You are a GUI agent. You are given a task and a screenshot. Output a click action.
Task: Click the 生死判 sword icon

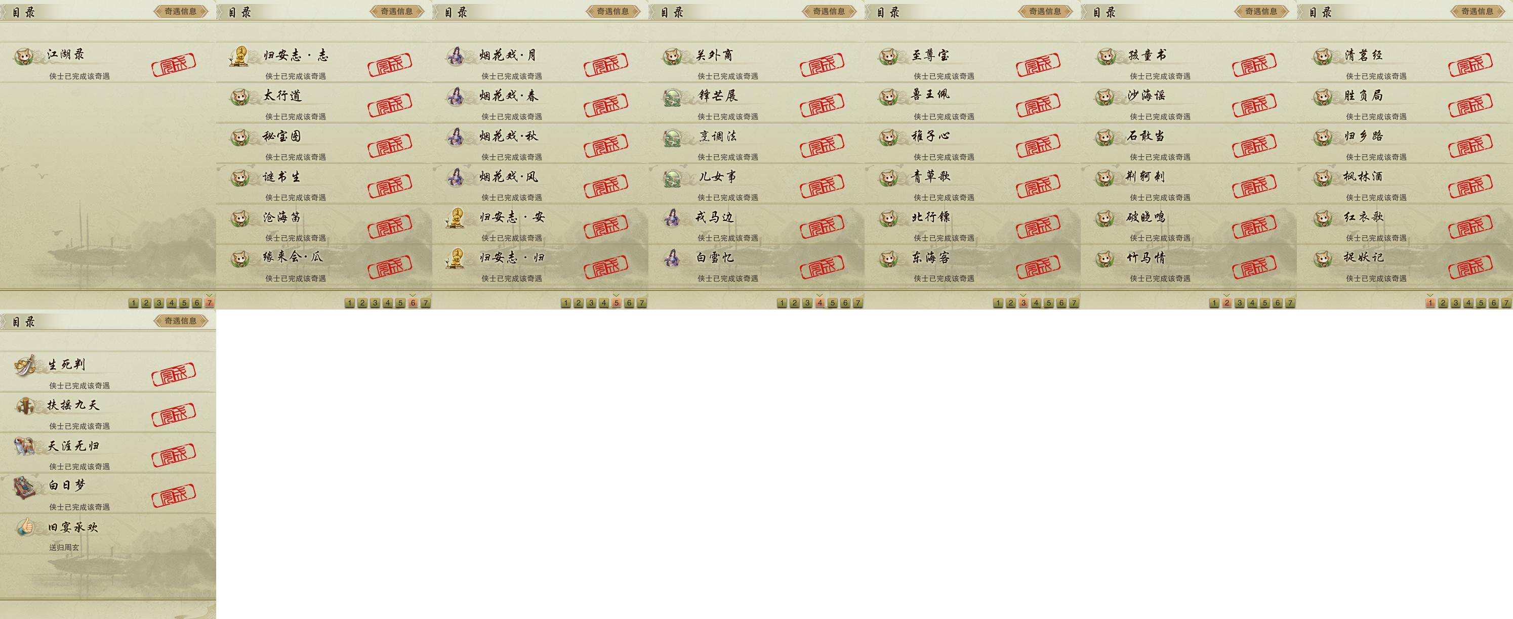[x=25, y=366]
